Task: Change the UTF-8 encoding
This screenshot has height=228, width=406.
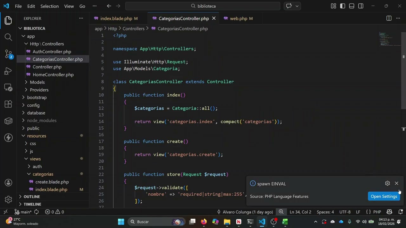Action: click(x=345, y=212)
